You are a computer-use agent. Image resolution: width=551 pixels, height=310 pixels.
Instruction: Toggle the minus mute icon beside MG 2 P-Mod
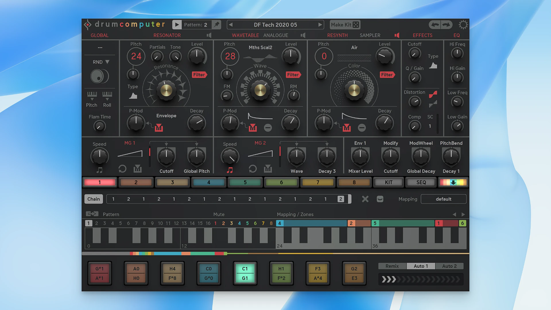pos(268,128)
